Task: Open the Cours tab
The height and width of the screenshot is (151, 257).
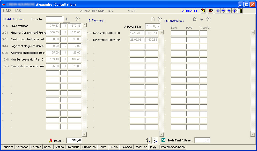Action: click(102, 147)
